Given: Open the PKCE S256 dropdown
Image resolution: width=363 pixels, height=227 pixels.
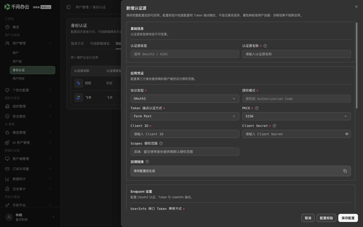Looking at the screenshot, I should (296, 116).
